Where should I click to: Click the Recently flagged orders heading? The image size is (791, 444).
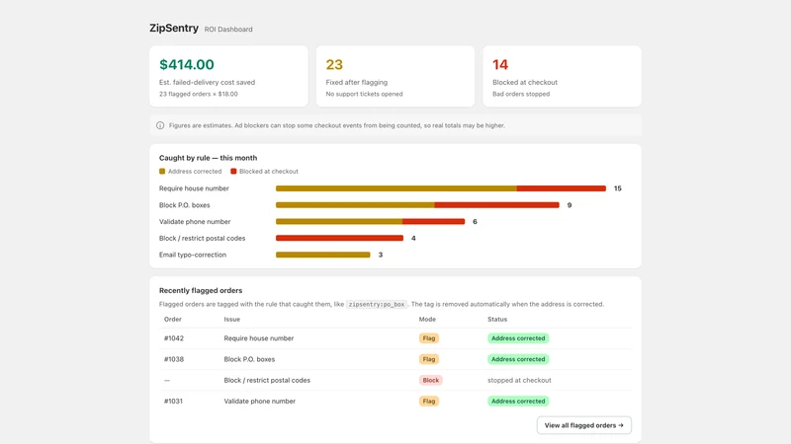pyautogui.click(x=201, y=290)
